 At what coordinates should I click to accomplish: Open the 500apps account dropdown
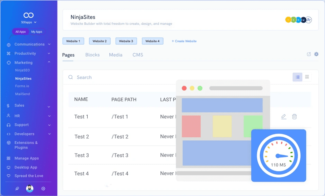29,22
